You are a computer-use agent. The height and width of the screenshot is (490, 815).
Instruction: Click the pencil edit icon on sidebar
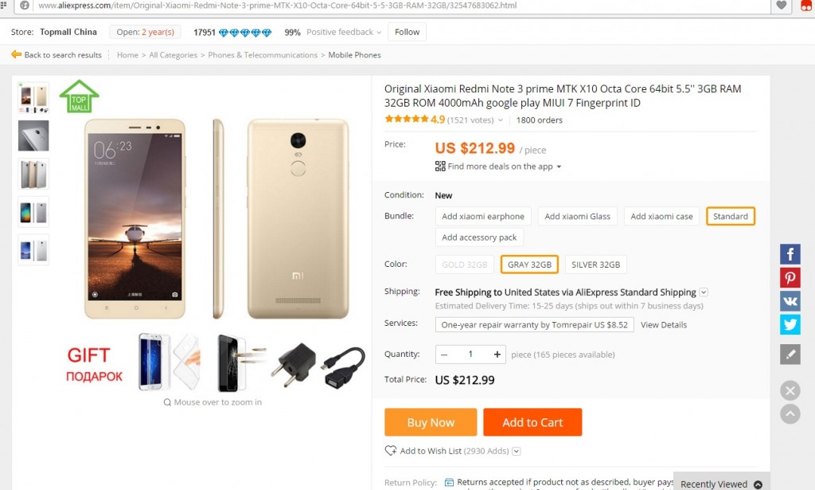(x=790, y=355)
